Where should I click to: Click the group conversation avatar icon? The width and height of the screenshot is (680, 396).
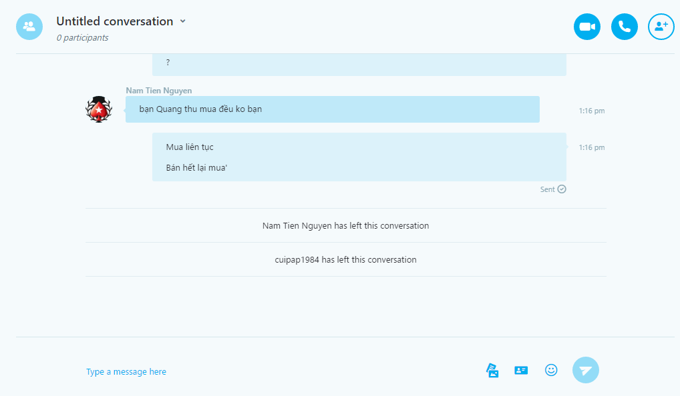pos(29,27)
